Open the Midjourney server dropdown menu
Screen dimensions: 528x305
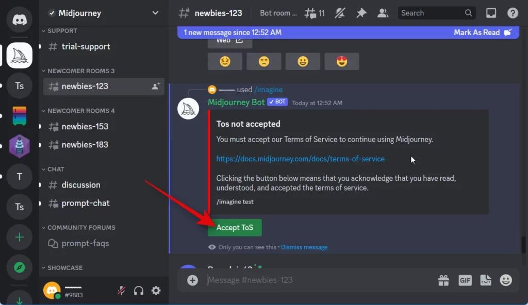pyautogui.click(x=155, y=13)
